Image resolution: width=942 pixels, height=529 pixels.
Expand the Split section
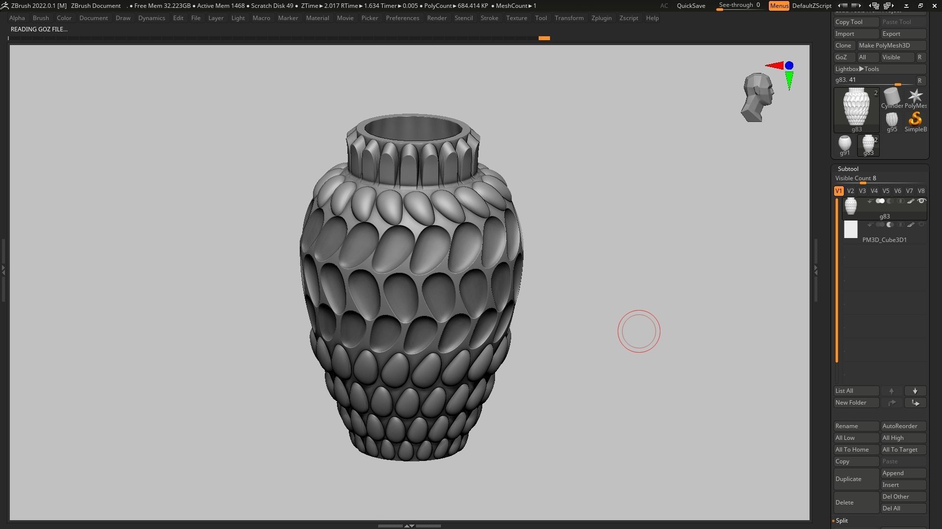click(841, 521)
